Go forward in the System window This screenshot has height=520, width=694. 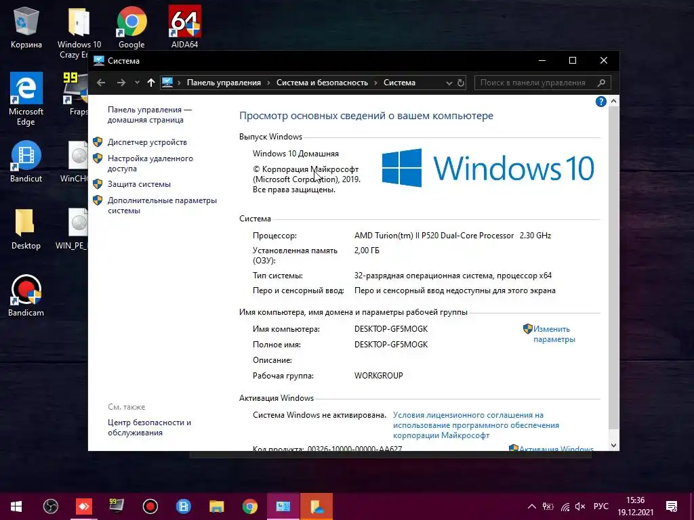pos(121,83)
